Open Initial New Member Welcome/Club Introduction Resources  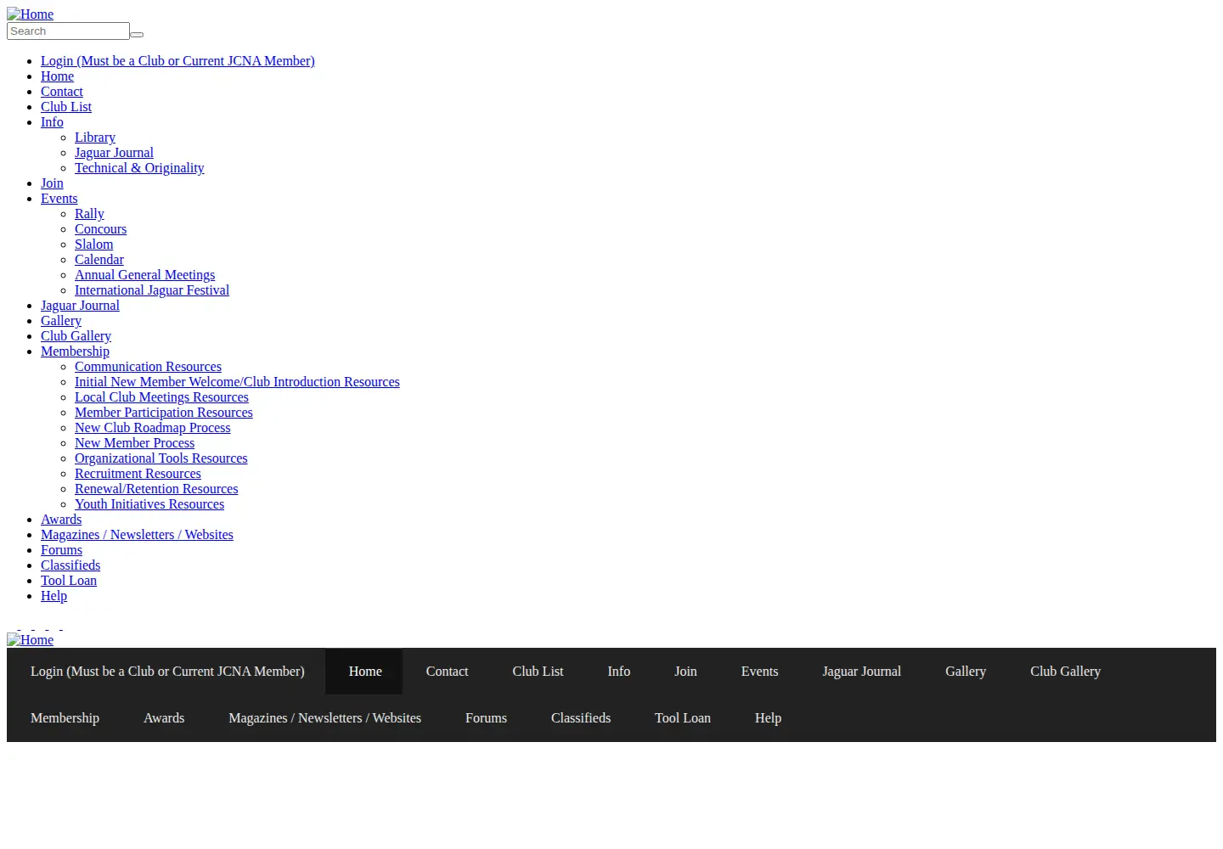click(x=237, y=382)
